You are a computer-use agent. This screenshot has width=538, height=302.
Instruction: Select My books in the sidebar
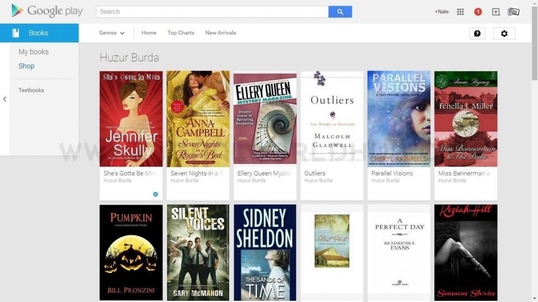[34, 52]
